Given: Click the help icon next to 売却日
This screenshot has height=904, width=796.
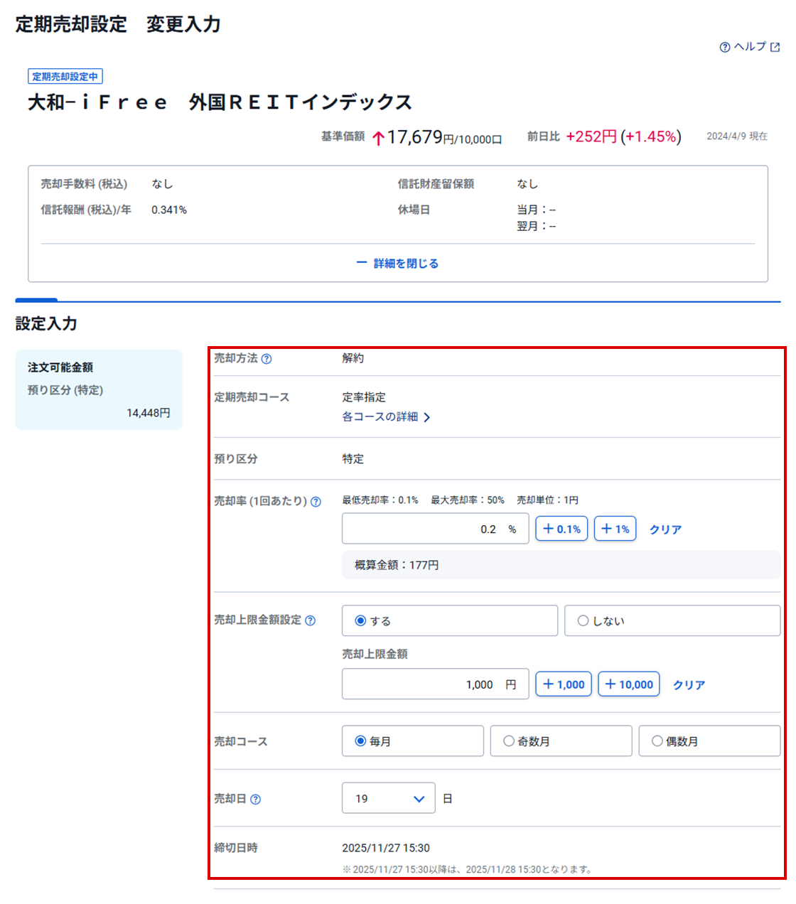Looking at the screenshot, I should 256,800.
